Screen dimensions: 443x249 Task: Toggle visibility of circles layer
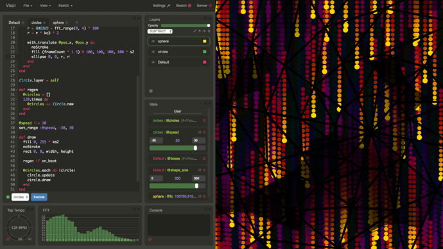coord(153,52)
